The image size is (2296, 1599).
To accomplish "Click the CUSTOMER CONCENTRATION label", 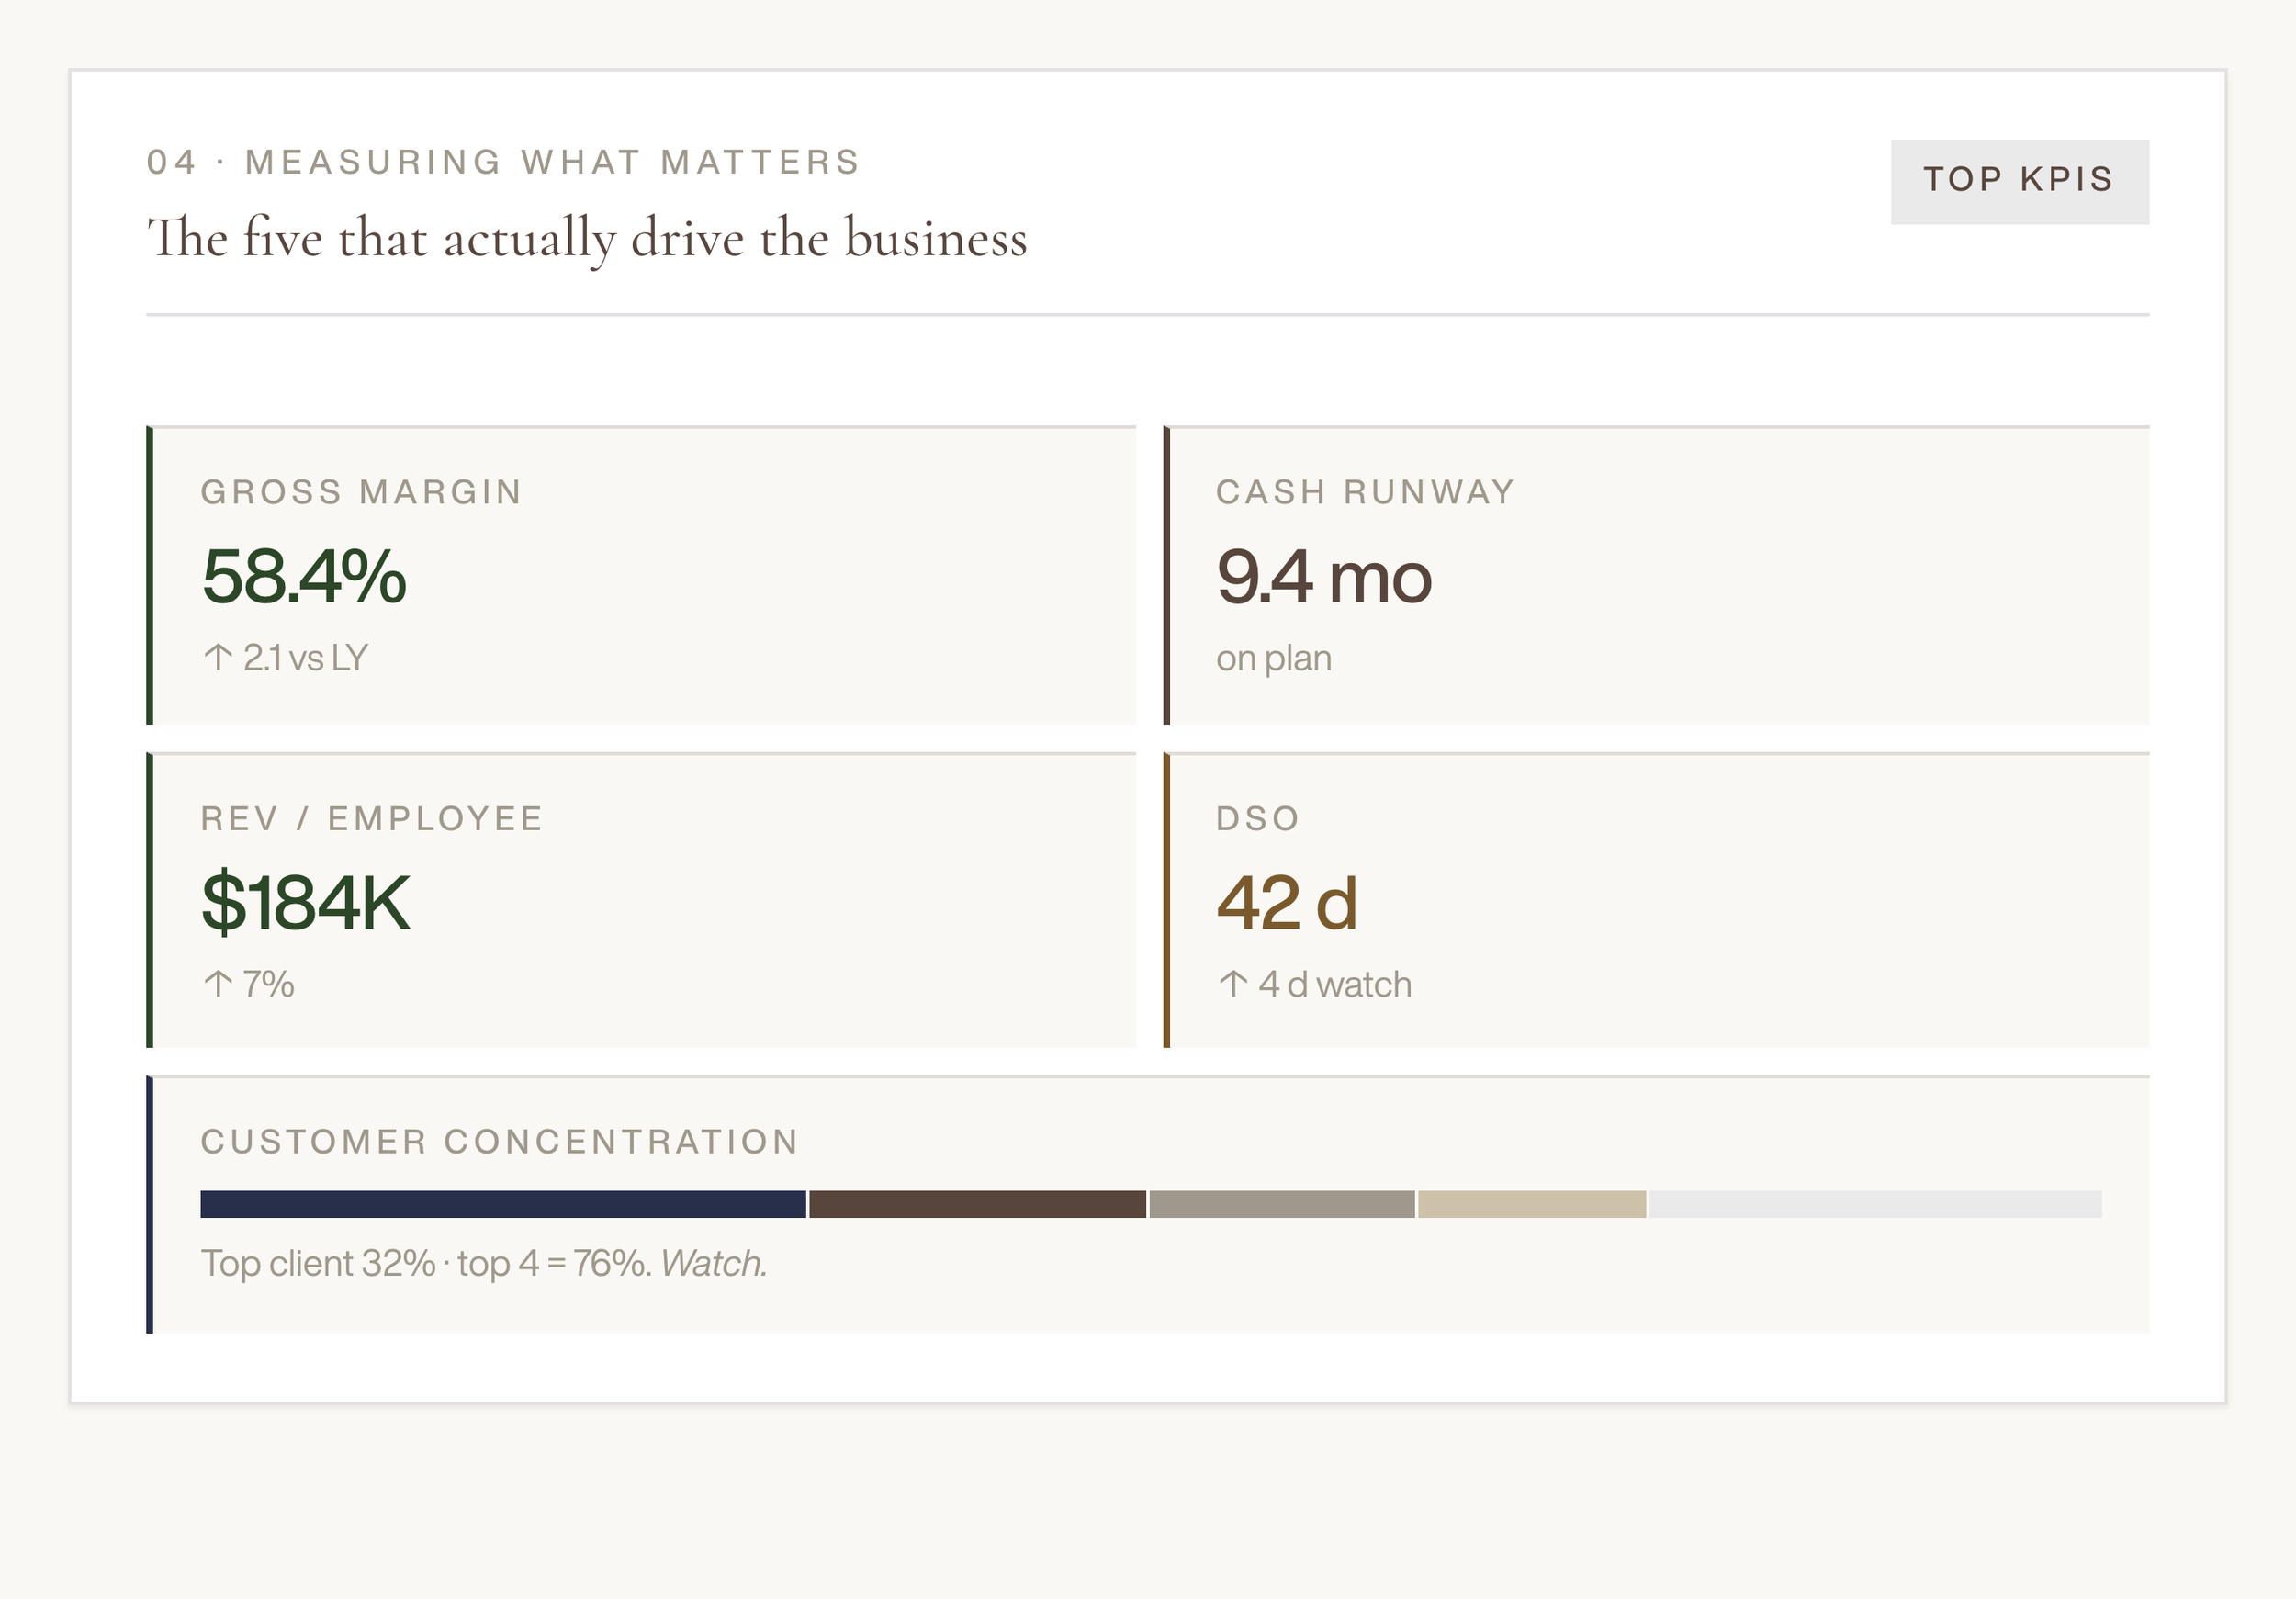I will point(500,1142).
